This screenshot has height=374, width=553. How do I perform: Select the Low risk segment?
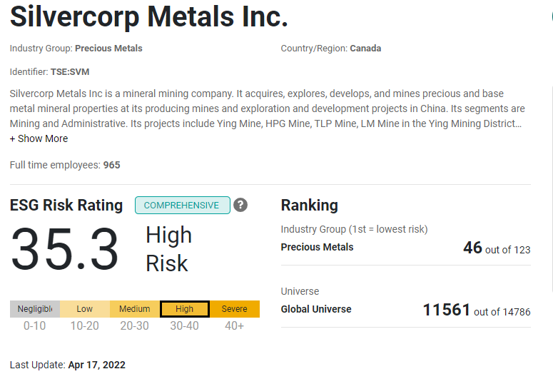click(x=85, y=309)
